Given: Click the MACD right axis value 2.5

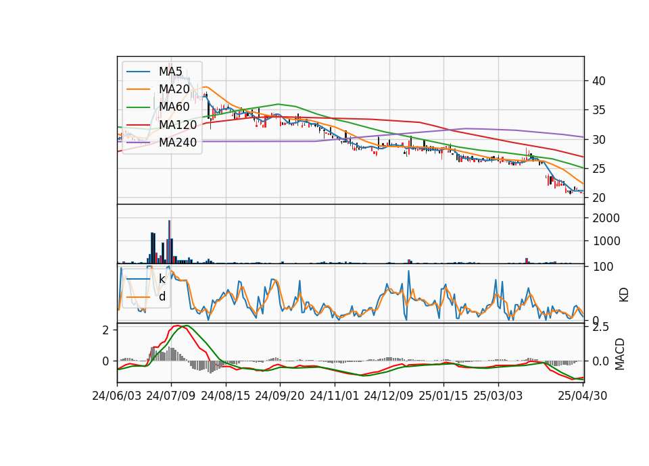Looking at the screenshot, I should (x=601, y=327).
